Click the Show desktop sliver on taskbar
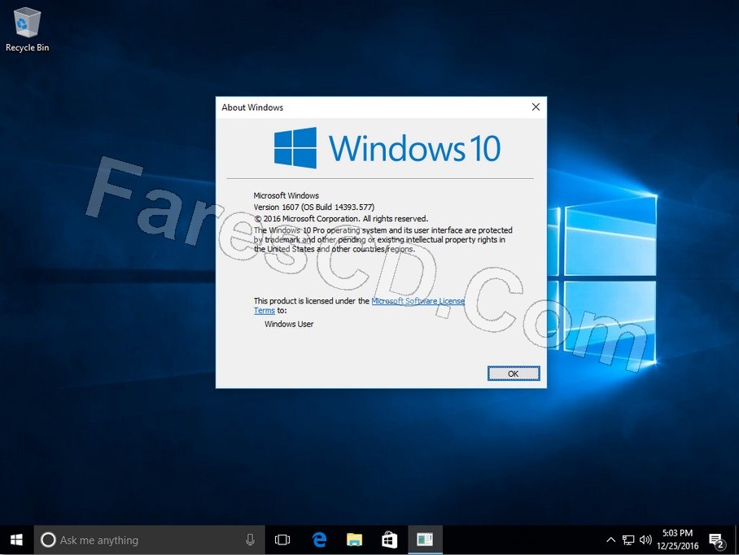 click(x=737, y=540)
